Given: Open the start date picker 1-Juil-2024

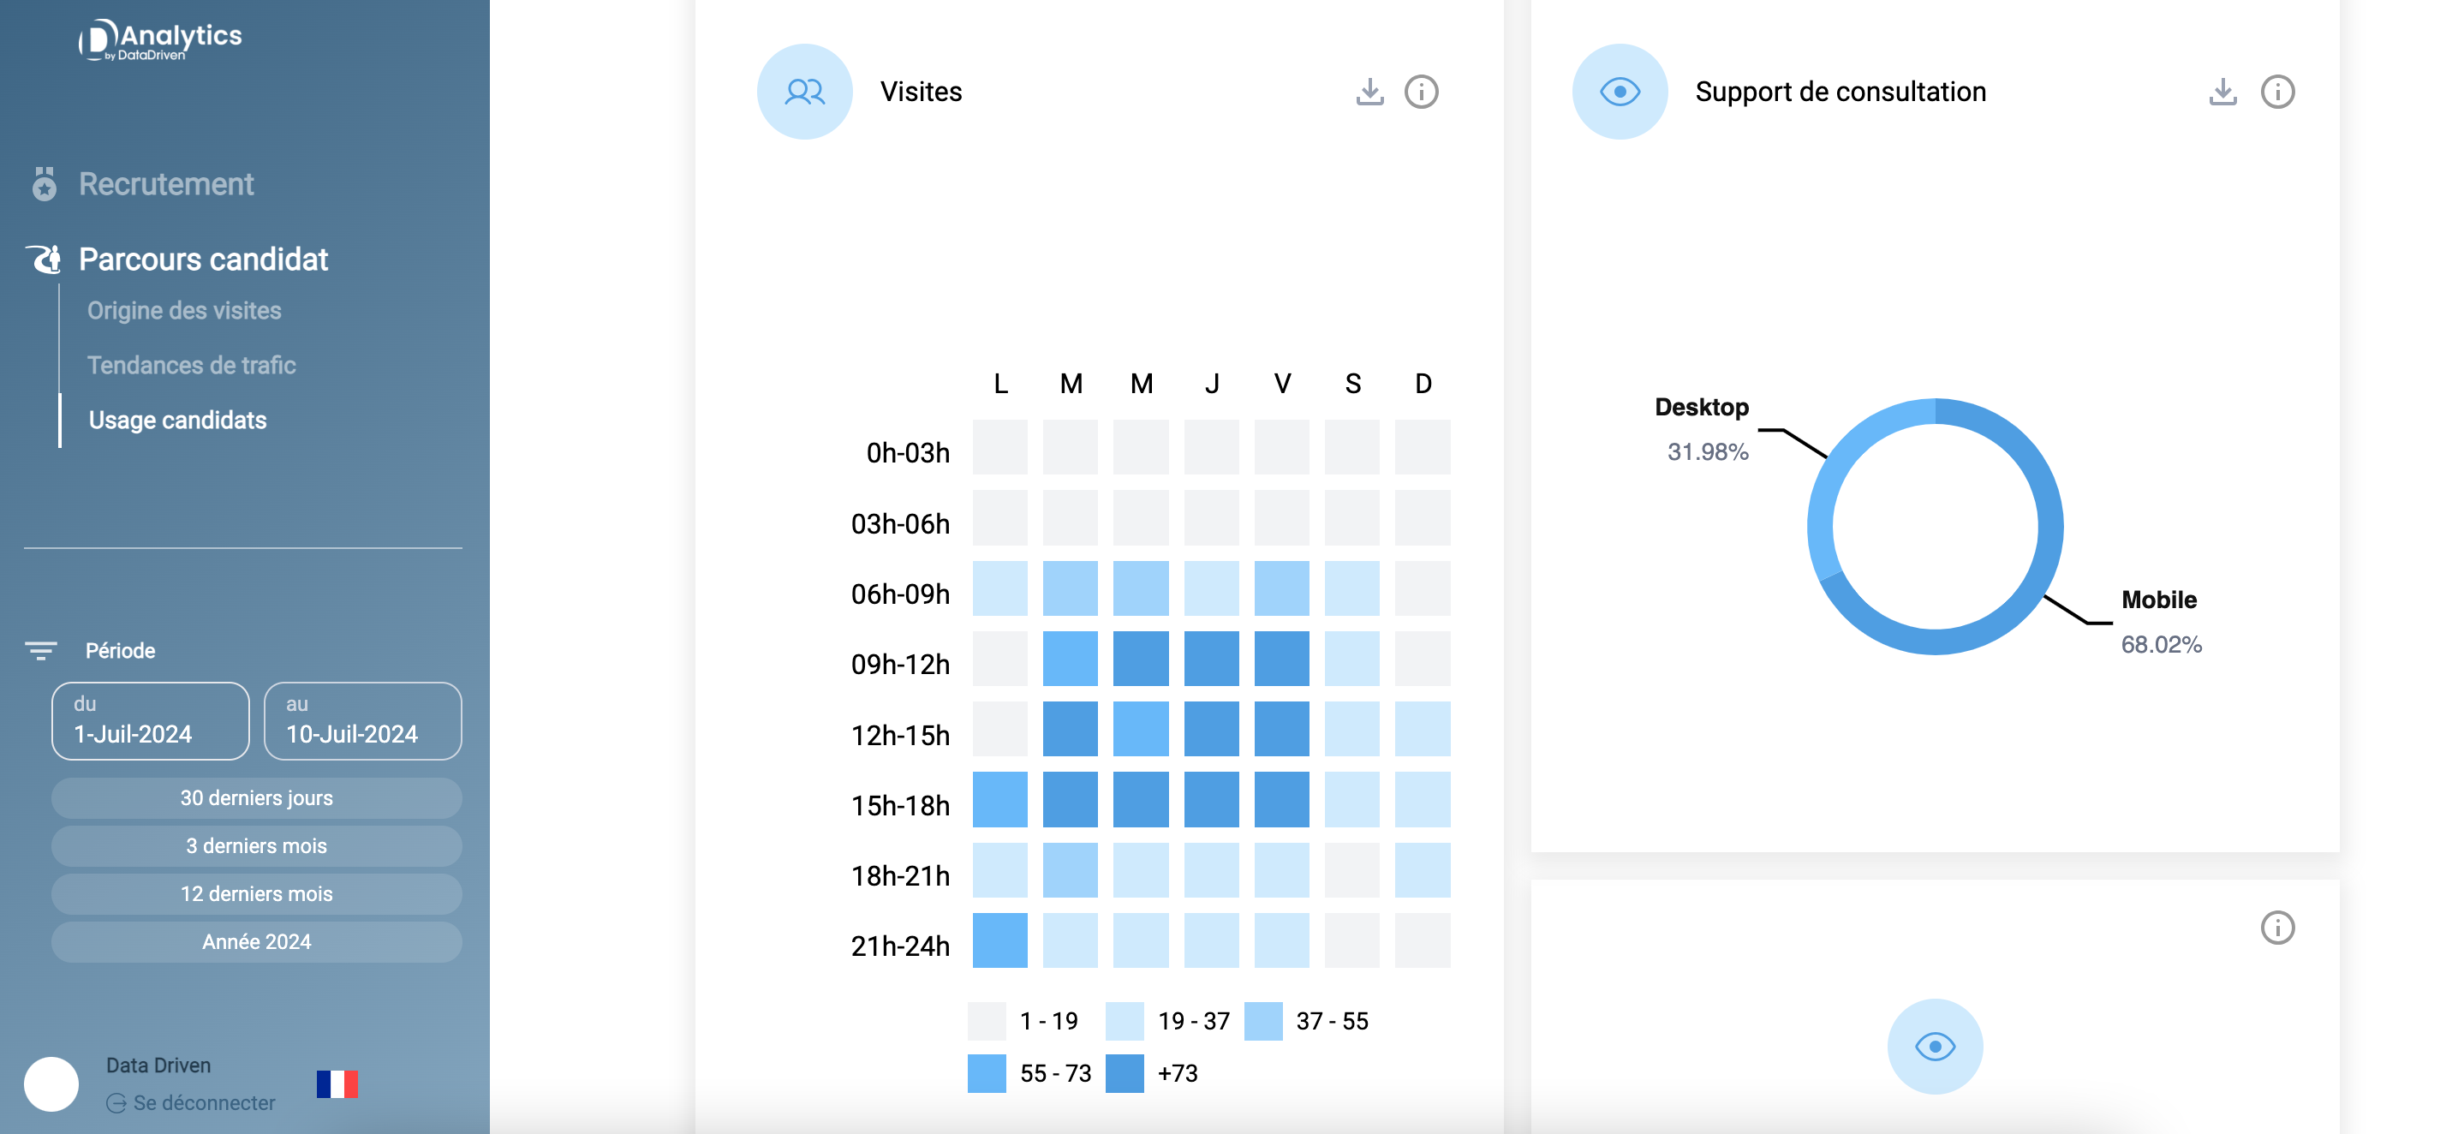Looking at the screenshot, I should click(151, 720).
